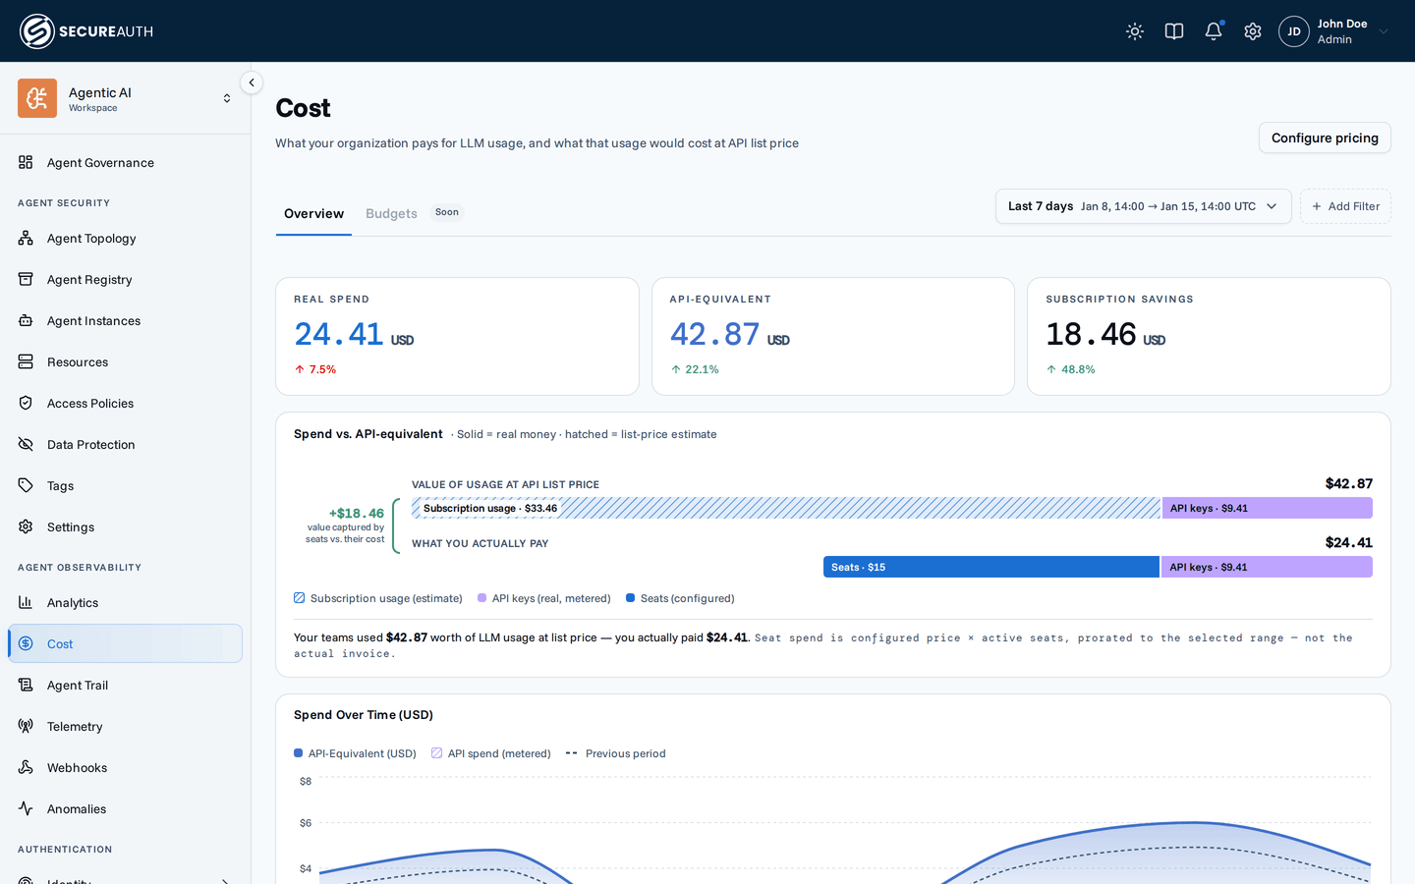Toggle API keys (real, metered) legend
The image size is (1415, 884).
pos(544,598)
